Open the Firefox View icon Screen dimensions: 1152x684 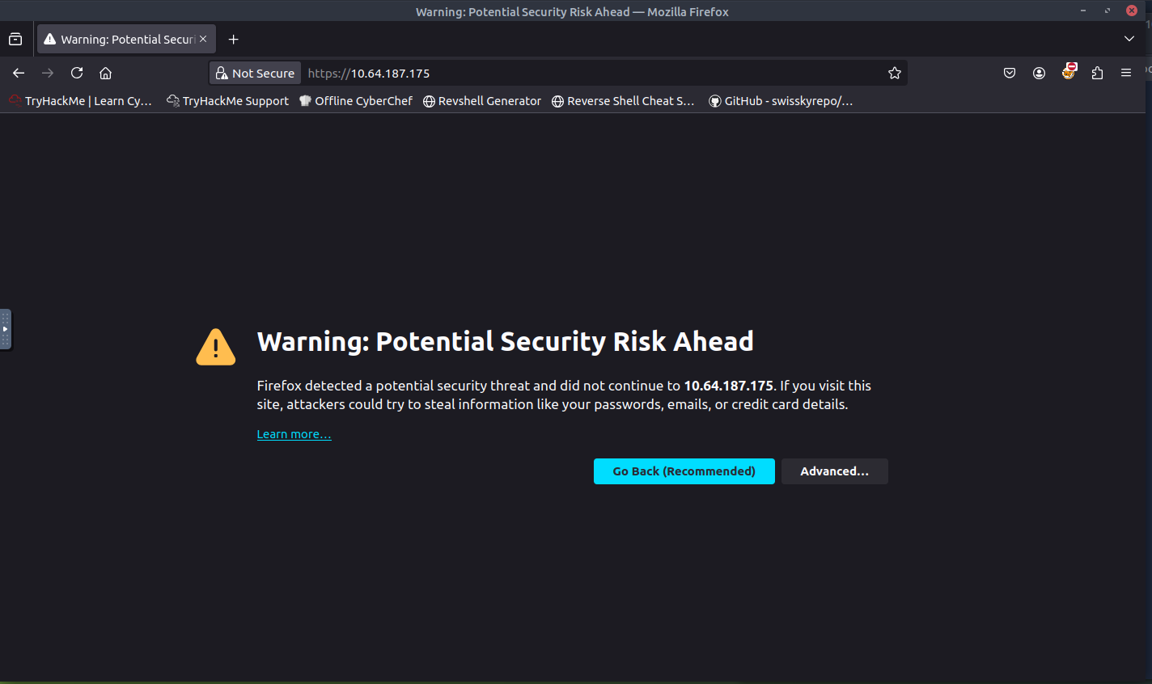pyautogui.click(x=15, y=39)
